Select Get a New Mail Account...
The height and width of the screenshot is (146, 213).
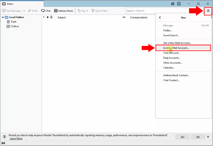pos(183,43)
